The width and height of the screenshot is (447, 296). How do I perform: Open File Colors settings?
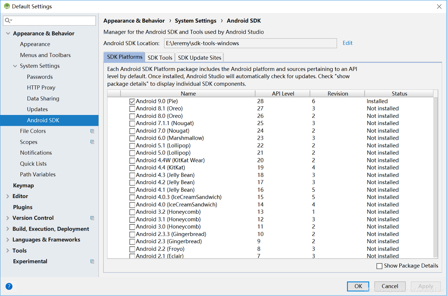click(x=33, y=131)
